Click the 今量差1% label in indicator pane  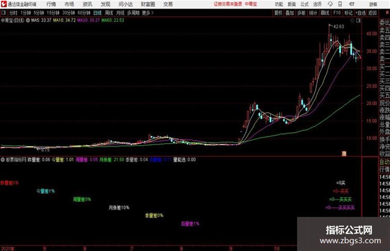tap(45, 191)
